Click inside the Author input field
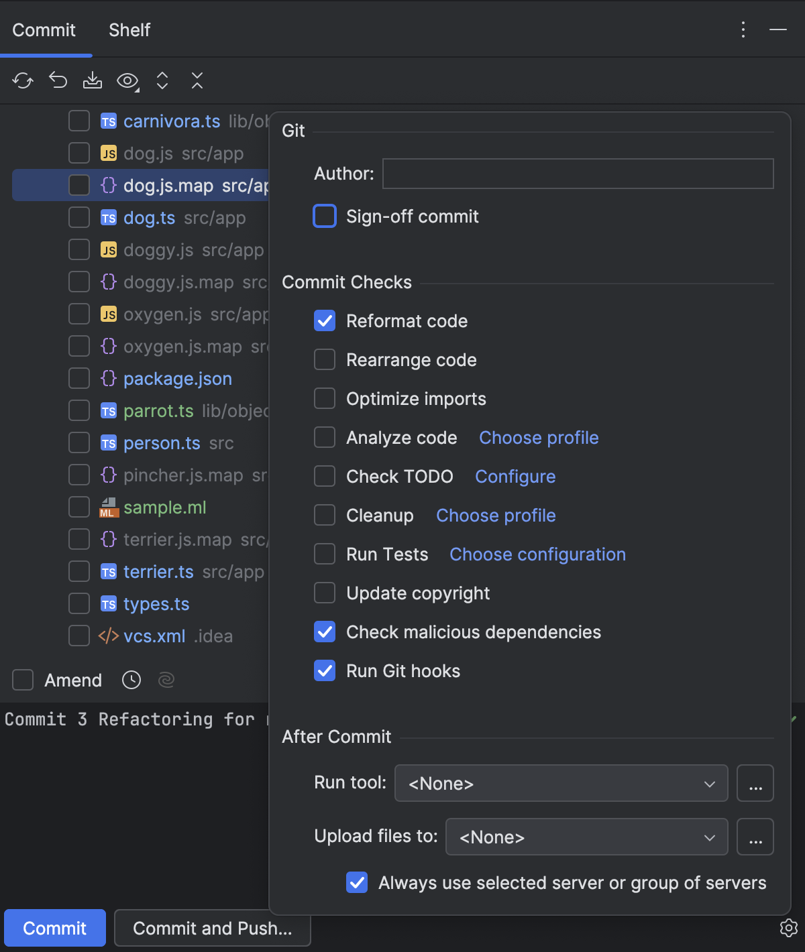Image resolution: width=805 pixels, height=952 pixels. point(577,173)
